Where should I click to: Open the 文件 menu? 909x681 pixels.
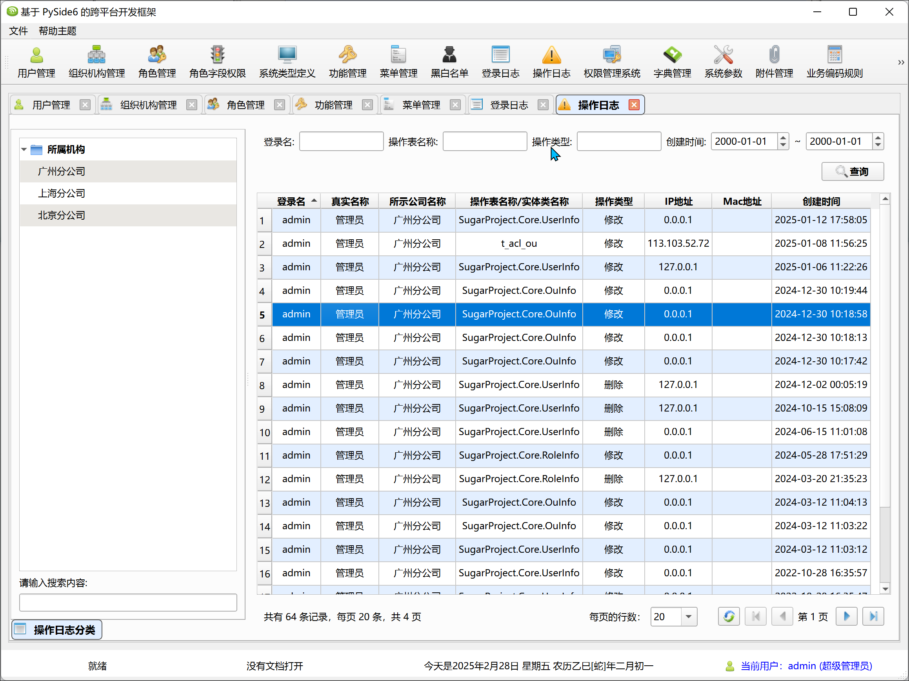point(18,31)
